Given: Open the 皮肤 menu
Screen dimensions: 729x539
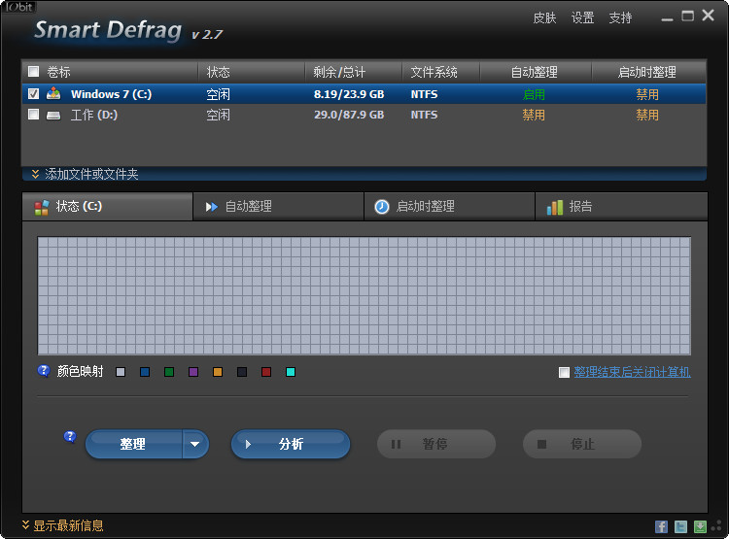Looking at the screenshot, I should click(x=544, y=17).
